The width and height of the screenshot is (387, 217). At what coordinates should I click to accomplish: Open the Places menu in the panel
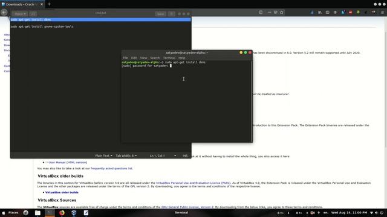13,213
